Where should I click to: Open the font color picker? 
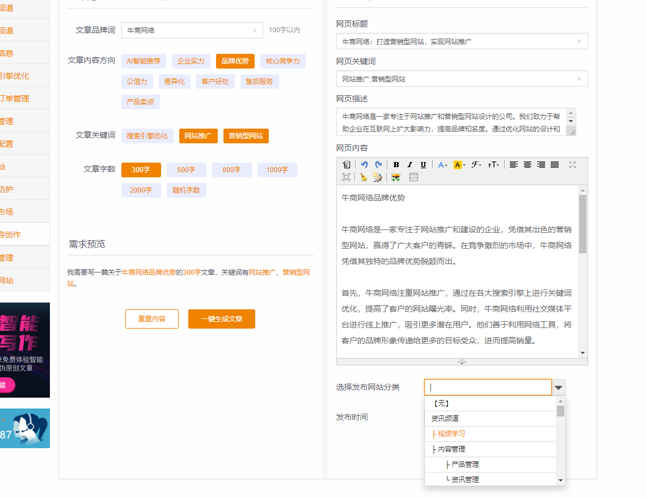click(x=442, y=165)
